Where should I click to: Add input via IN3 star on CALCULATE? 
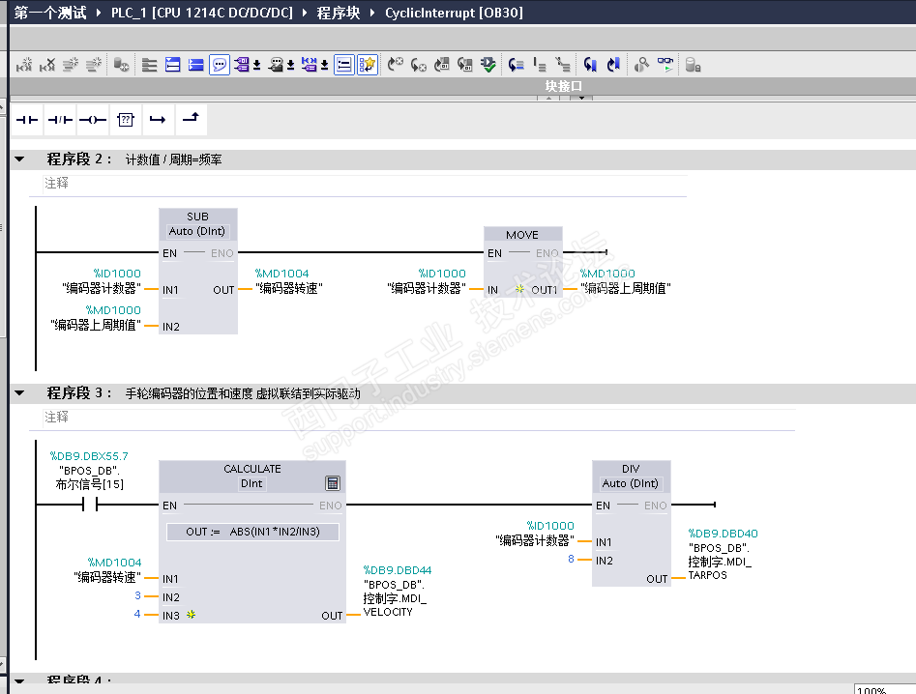point(191,614)
